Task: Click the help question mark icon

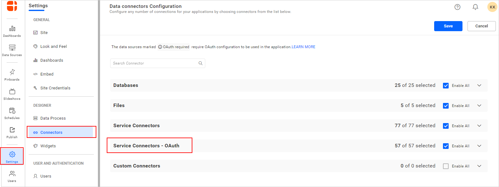Action: click(x=457, y=7)
